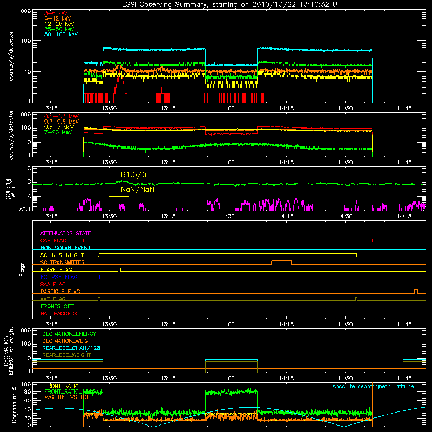Image resolution: width=432 pixels, height=432 pixels.
Task: Select the SC_TRANSMITTER flag label
Action: tap(63, 262)
